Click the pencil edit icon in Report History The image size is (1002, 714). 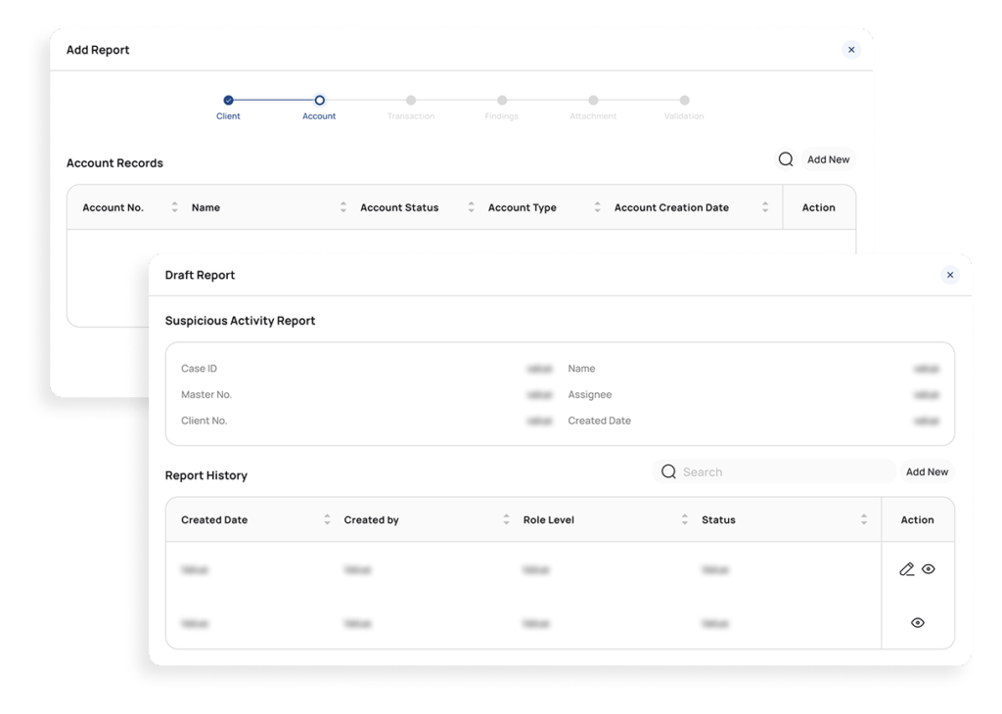tap(906, 569)
